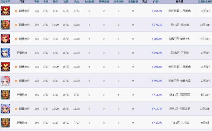Screen dimensions: 212x131
Task: Click the beast avatar priced ¥414.00
Action: click(5, 95)
